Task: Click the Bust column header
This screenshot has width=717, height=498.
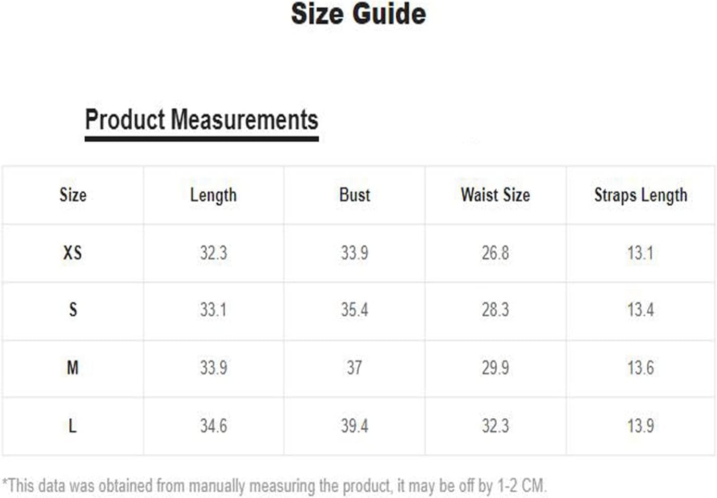Action: [355, 195]
